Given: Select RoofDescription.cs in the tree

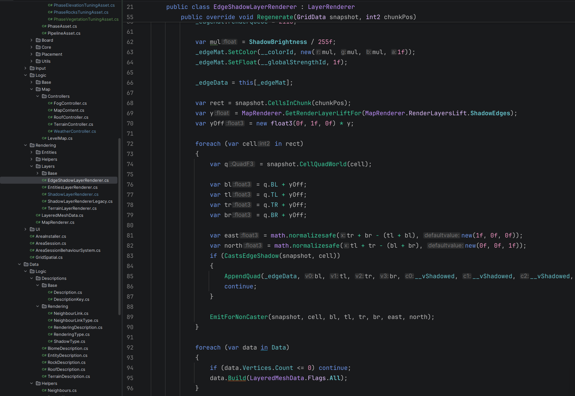Looking at the screenshot, I should pos(66,370).
